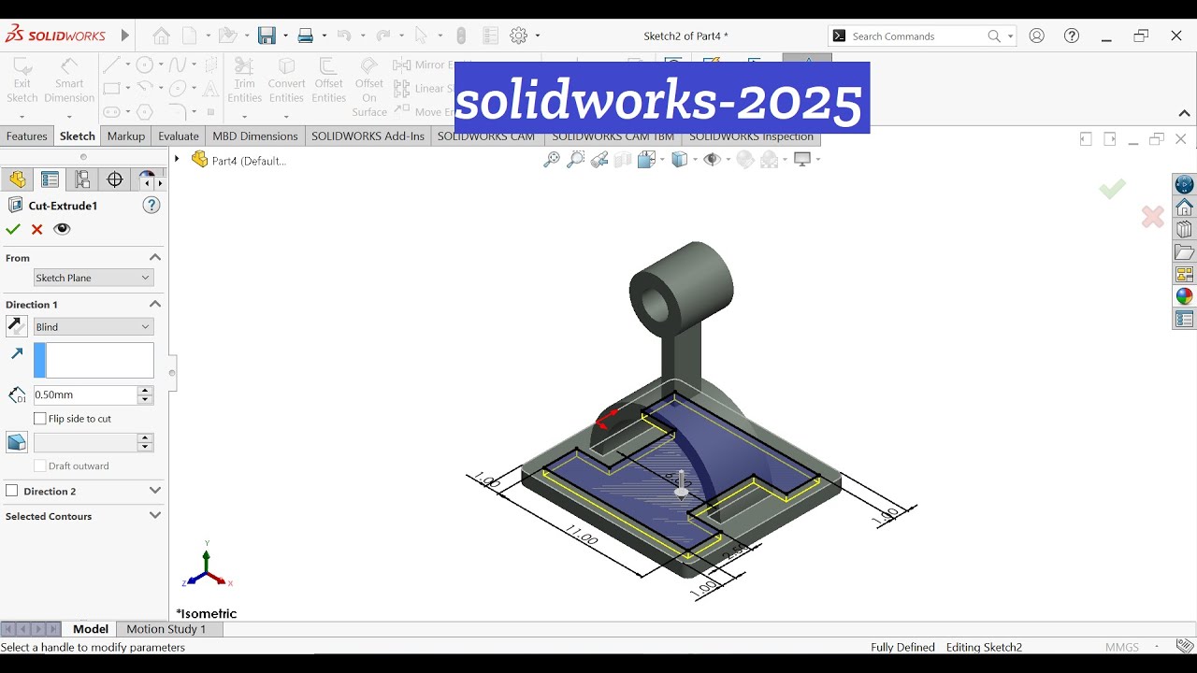This screenshot has width=1197, height=673.
Task: Collapse the From section
Action: click(155, 257)
